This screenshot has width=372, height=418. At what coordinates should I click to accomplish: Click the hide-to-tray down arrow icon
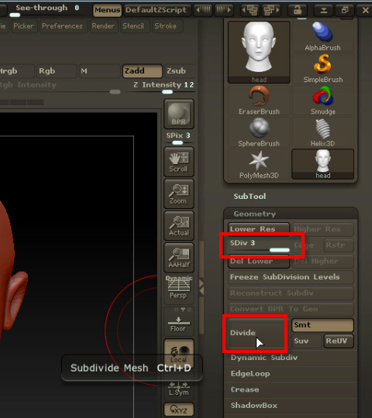point(324,10)
